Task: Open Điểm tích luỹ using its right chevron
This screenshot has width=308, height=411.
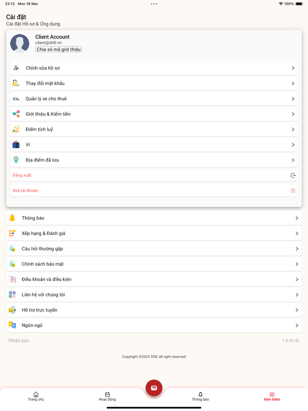Action: pyautogui.click(x=293, y=130)
